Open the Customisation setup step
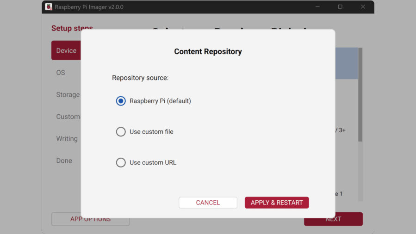 coord(68,117)
